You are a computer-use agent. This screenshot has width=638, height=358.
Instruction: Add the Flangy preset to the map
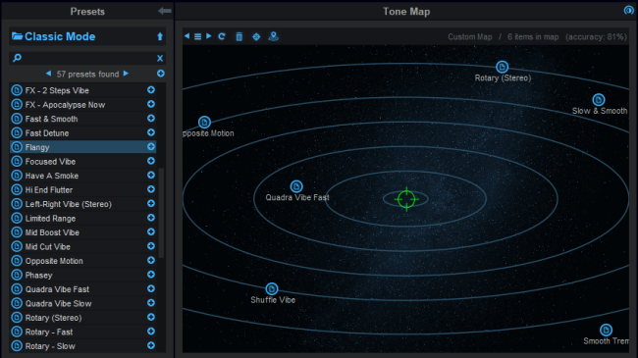pyautogui.click(x=151, y=147)
